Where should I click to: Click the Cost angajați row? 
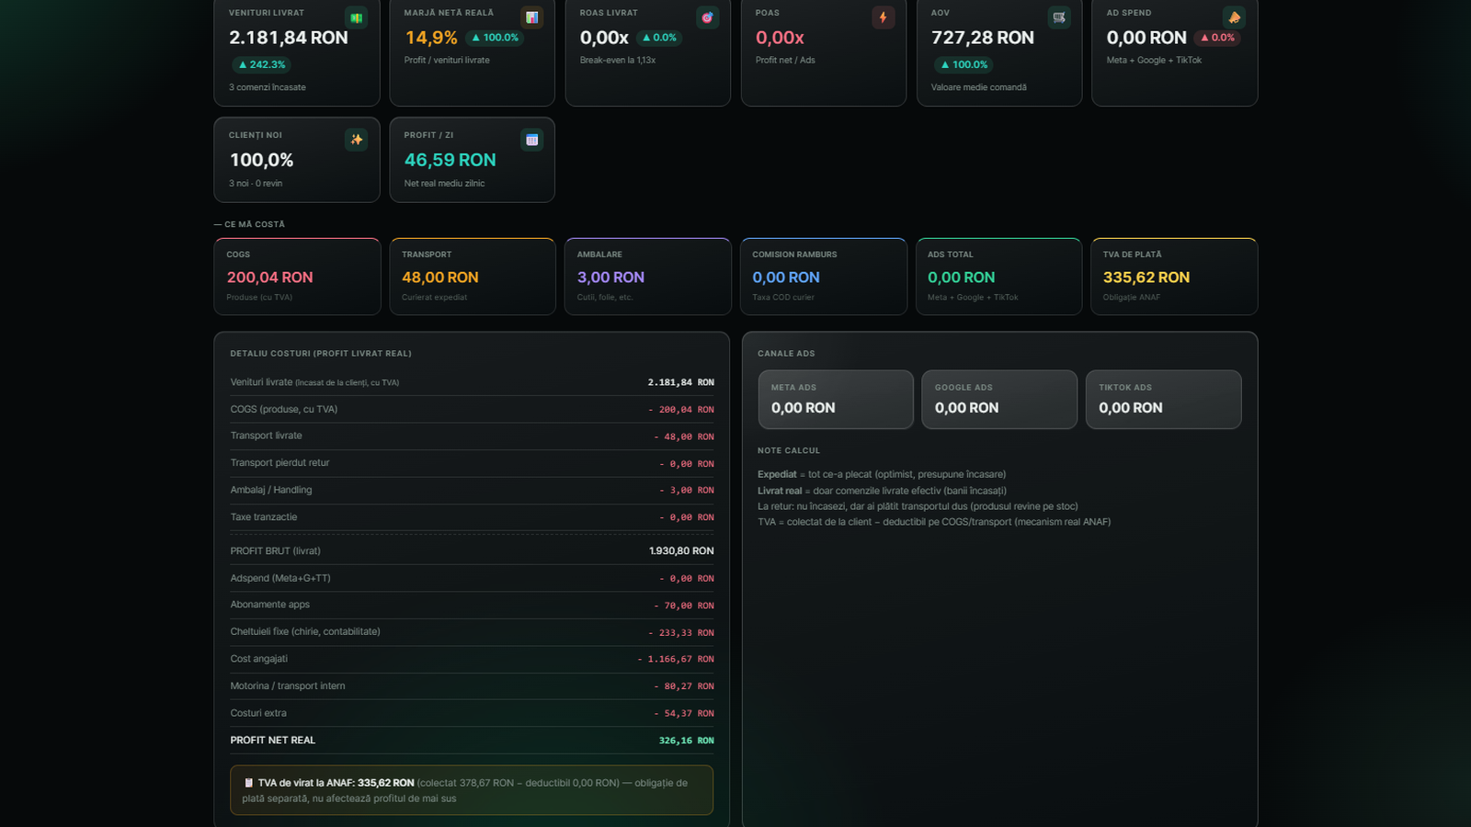(x=472, y=659)
